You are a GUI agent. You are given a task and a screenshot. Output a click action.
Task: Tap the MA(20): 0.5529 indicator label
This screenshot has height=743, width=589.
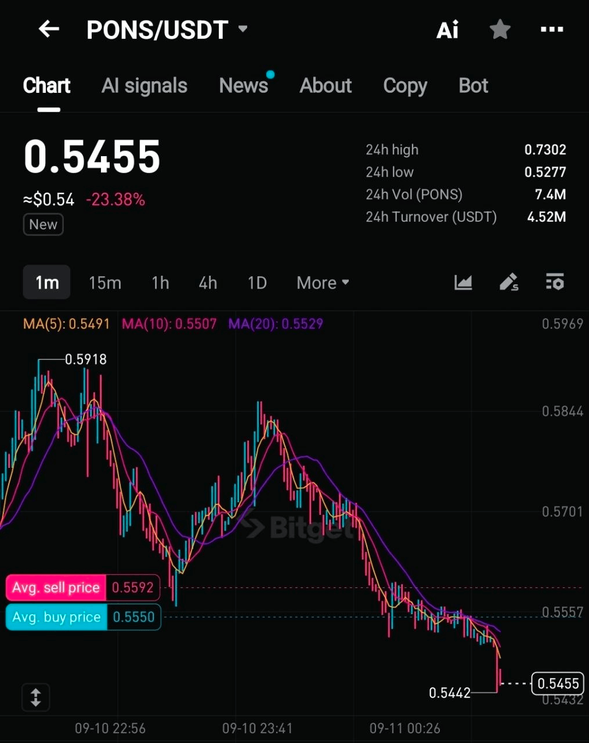[x=276, y=324]
